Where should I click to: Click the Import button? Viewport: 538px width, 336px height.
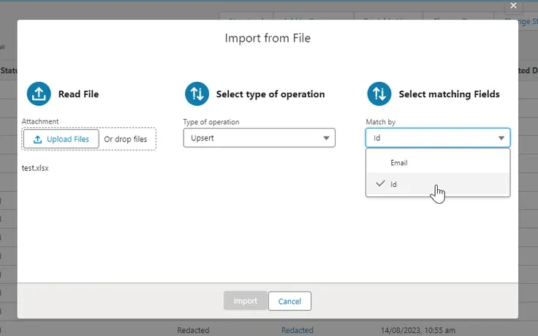[x=245, y=301]
